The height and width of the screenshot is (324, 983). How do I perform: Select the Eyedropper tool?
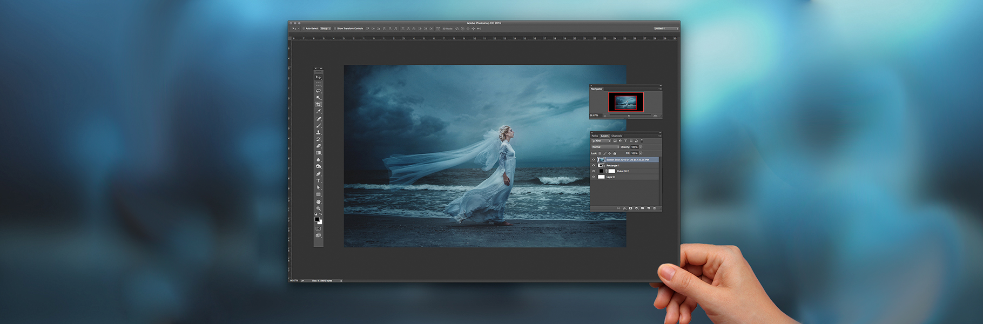(318, 111)
